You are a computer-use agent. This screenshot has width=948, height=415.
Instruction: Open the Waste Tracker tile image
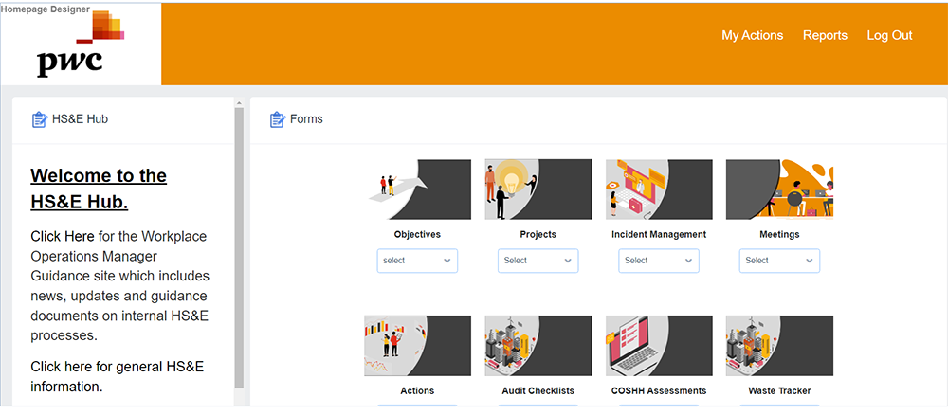pos(779,346)
